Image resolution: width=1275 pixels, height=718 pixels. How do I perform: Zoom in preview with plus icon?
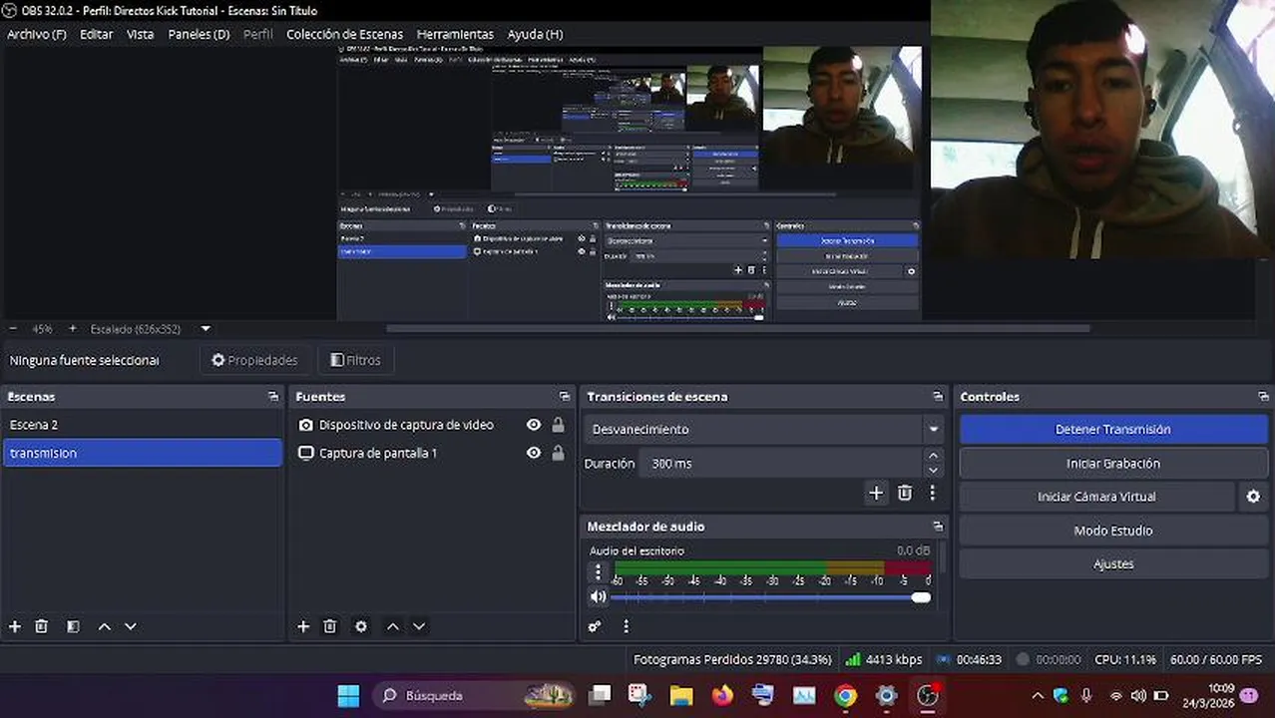pos(72,328)
